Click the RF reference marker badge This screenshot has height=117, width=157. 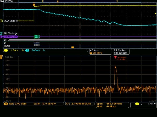[2, 56]
